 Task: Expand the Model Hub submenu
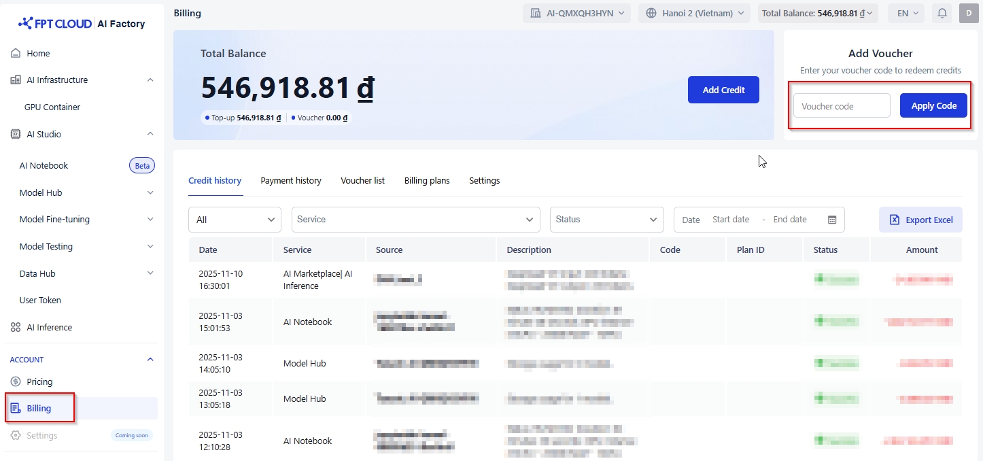pyautogui.click(x=150, y=192)
